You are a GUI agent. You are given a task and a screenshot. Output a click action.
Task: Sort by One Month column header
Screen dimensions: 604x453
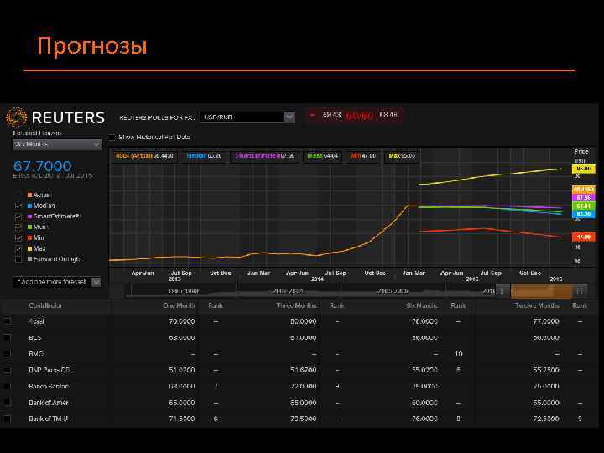click(179, 305)
